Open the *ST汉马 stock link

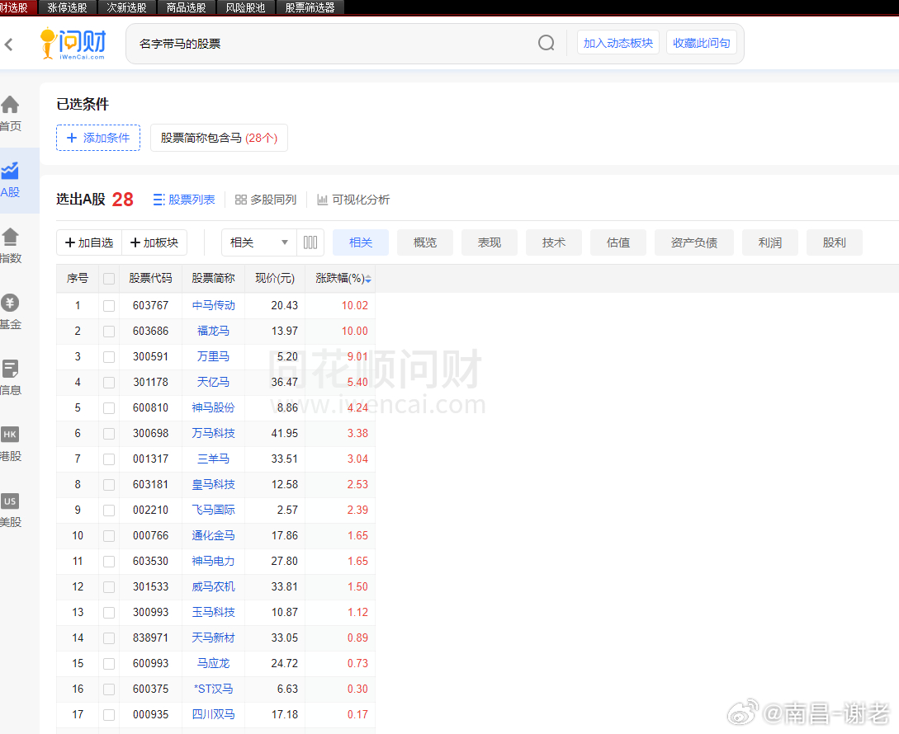pyautogui.click(x=213, y=689)
